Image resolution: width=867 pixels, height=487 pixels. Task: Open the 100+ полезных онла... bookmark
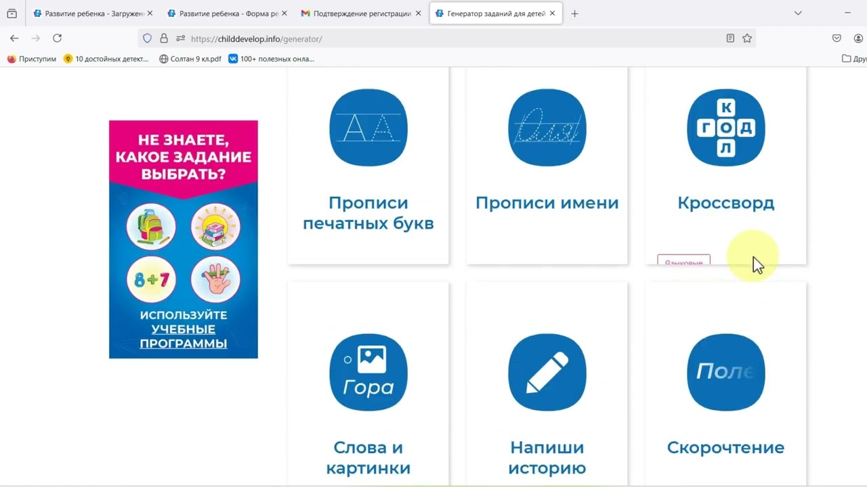click(x=271, y=59)
